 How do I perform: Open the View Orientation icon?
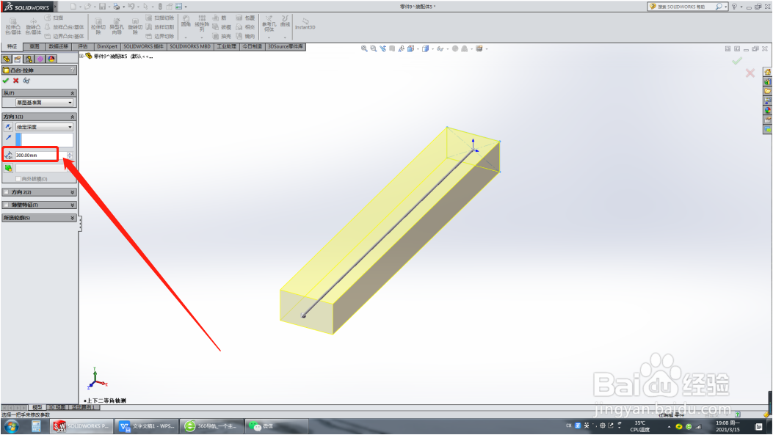pos(410,48)
